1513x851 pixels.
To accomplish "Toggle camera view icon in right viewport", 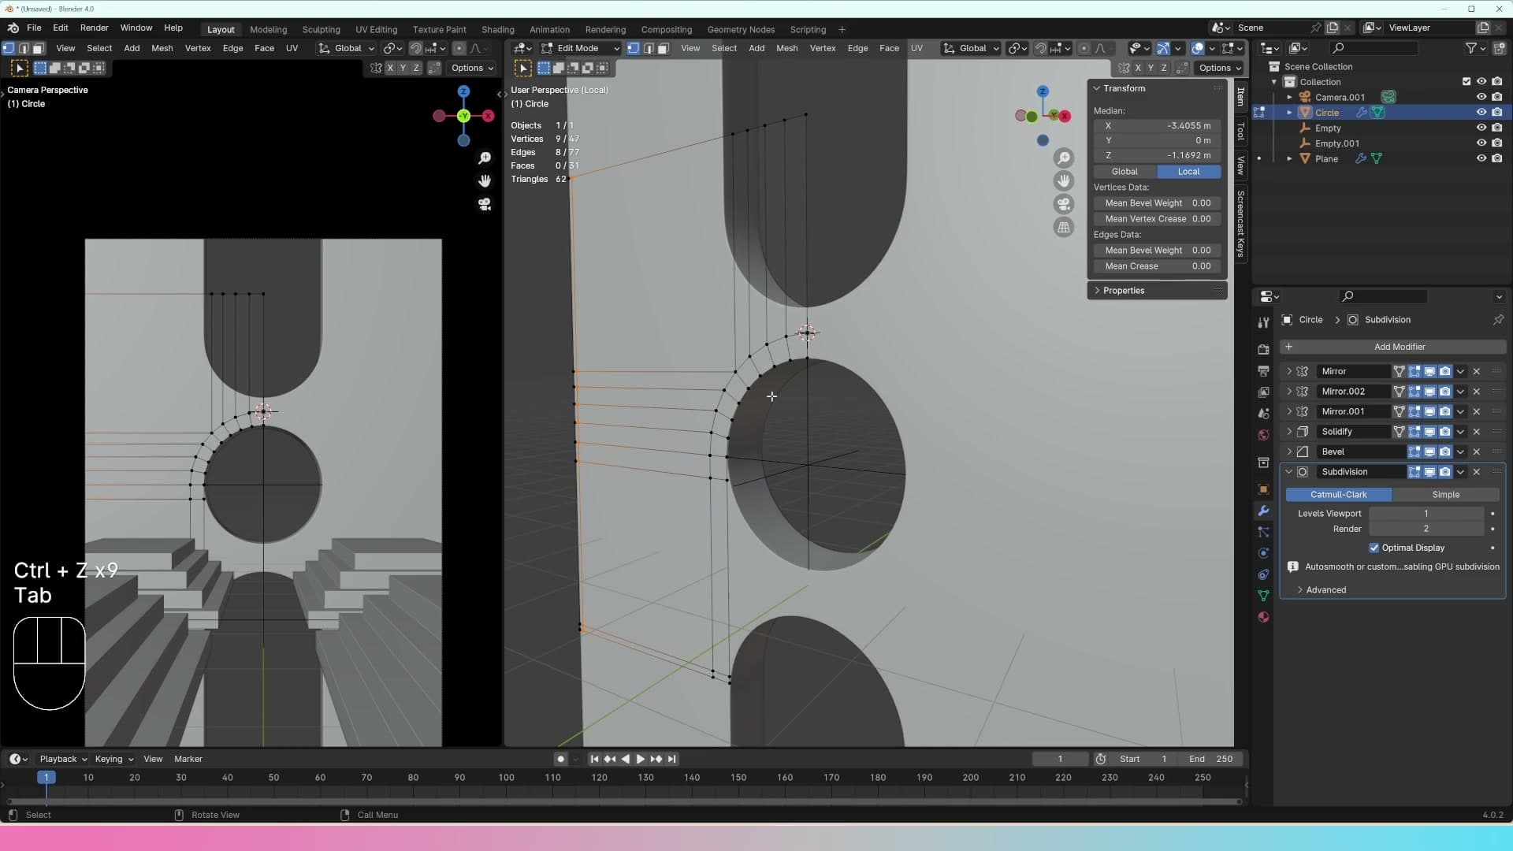I will [1064, 204].
